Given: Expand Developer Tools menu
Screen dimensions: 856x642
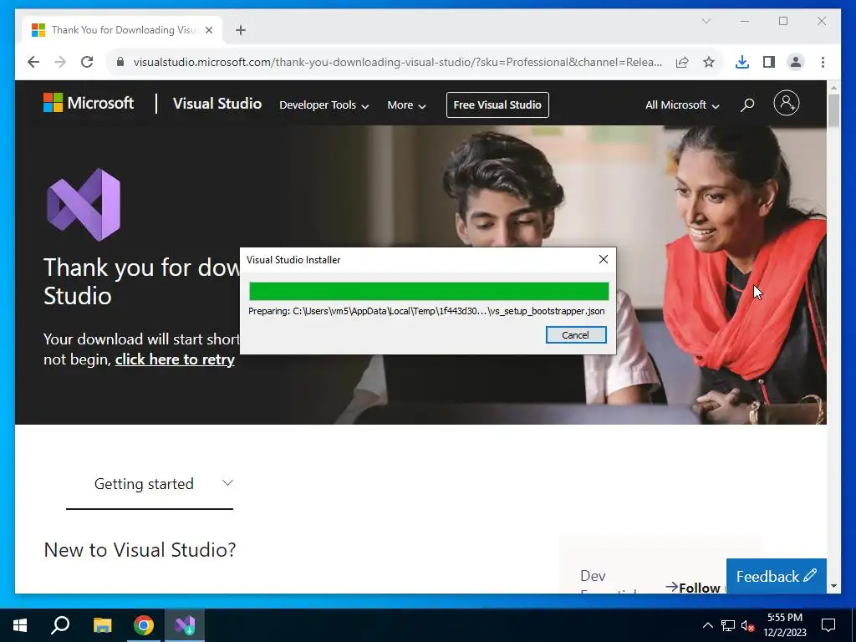Looking at the screenshot, I should [x=324, y=104].
